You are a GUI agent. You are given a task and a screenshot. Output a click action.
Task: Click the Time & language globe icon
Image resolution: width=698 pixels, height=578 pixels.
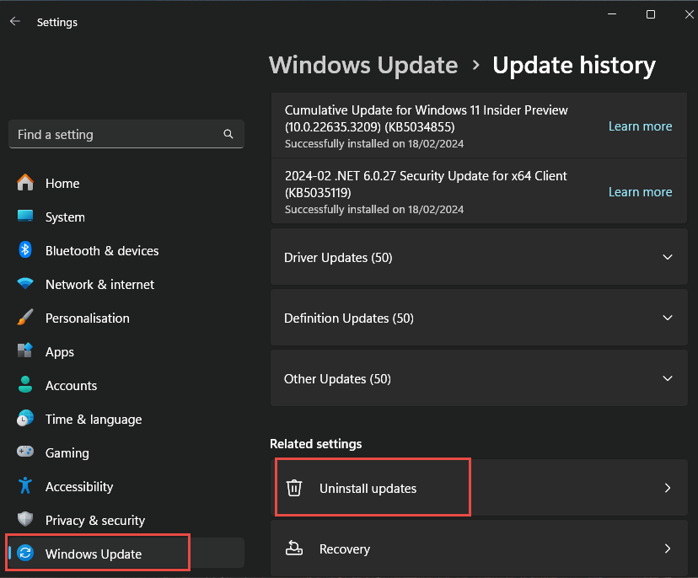25,419
